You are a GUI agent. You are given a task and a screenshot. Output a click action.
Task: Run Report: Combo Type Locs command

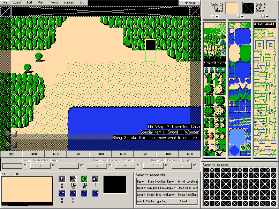(x=152, y=201)
